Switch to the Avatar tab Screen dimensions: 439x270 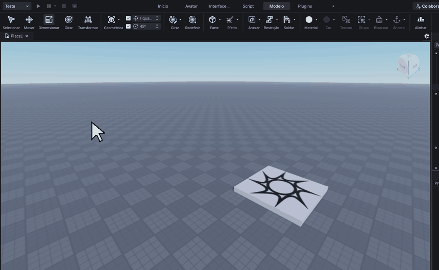191,6
